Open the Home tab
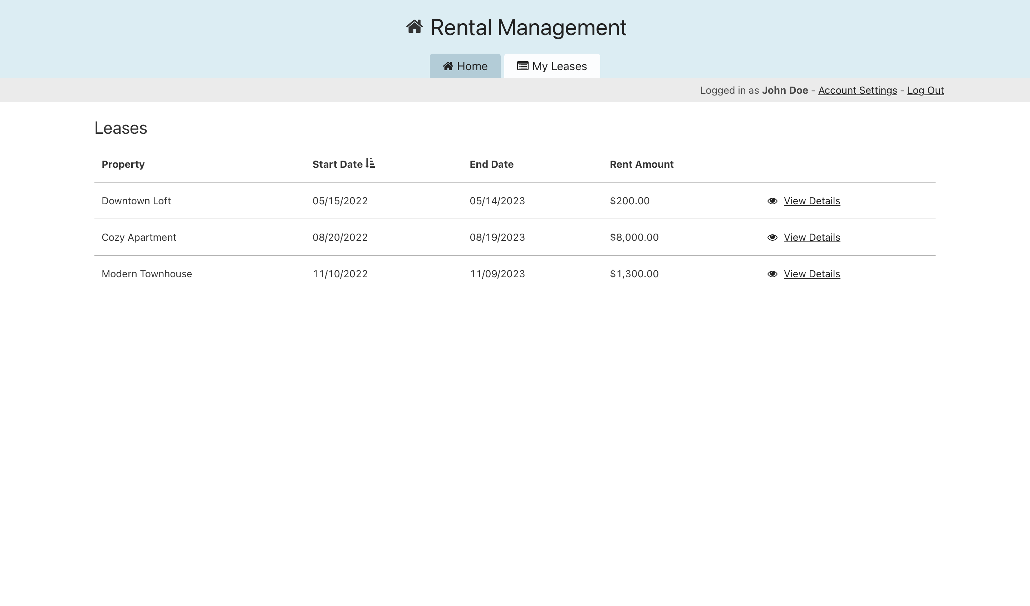The height and width of the screenshot is (606, 1030). pos(465,66)
